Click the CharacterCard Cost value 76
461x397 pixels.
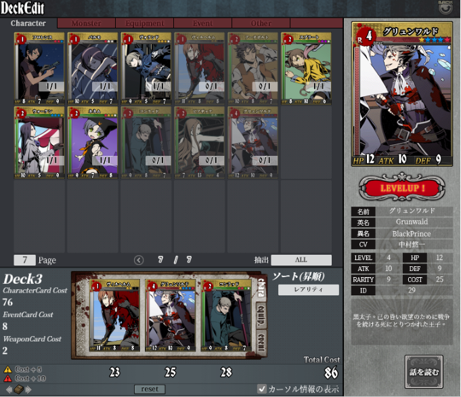click(x=7, y=302)
